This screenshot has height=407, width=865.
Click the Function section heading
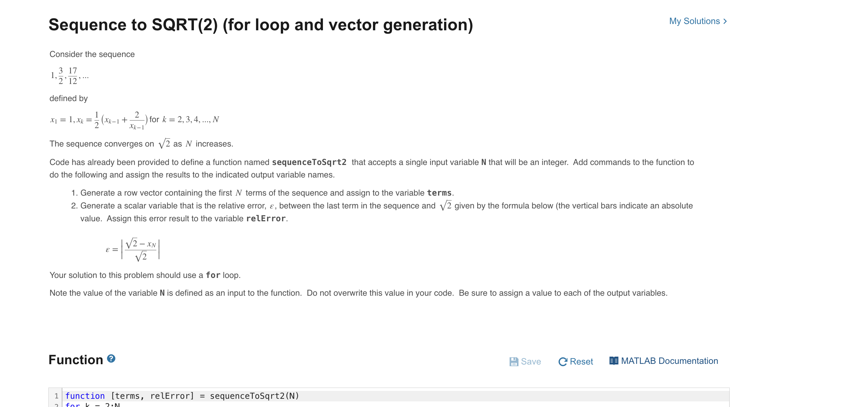76,359
